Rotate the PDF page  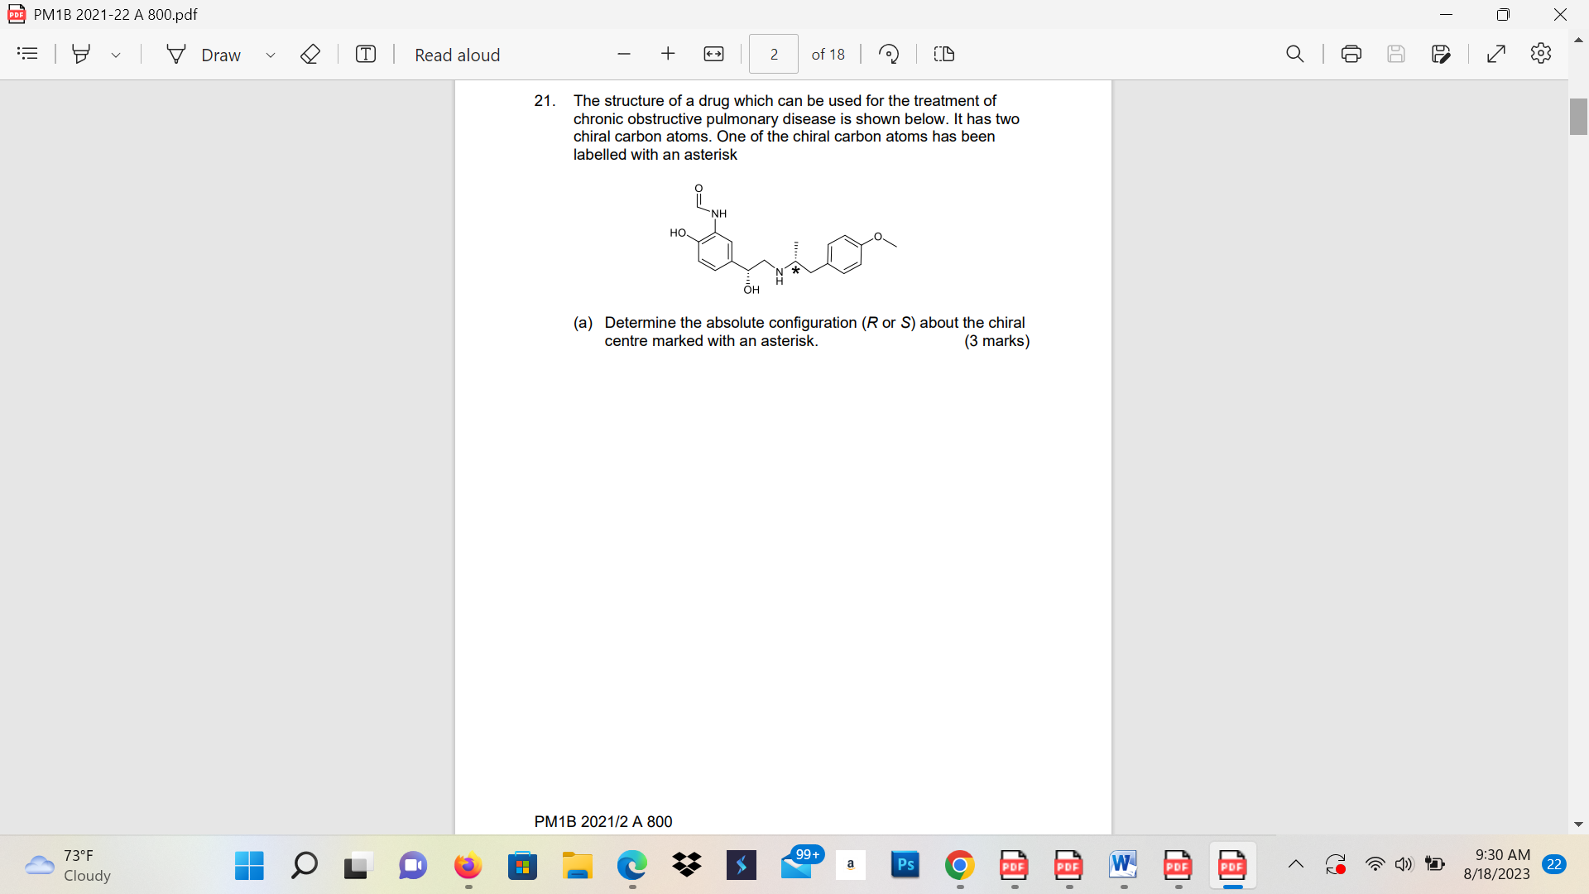889,55
